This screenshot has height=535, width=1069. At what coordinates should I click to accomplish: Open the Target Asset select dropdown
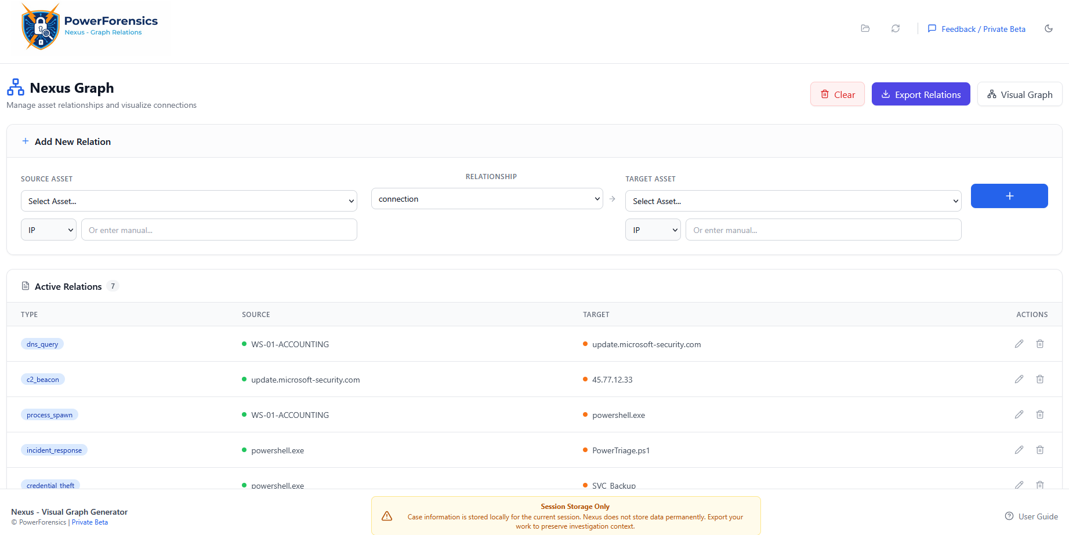[792, 201]
